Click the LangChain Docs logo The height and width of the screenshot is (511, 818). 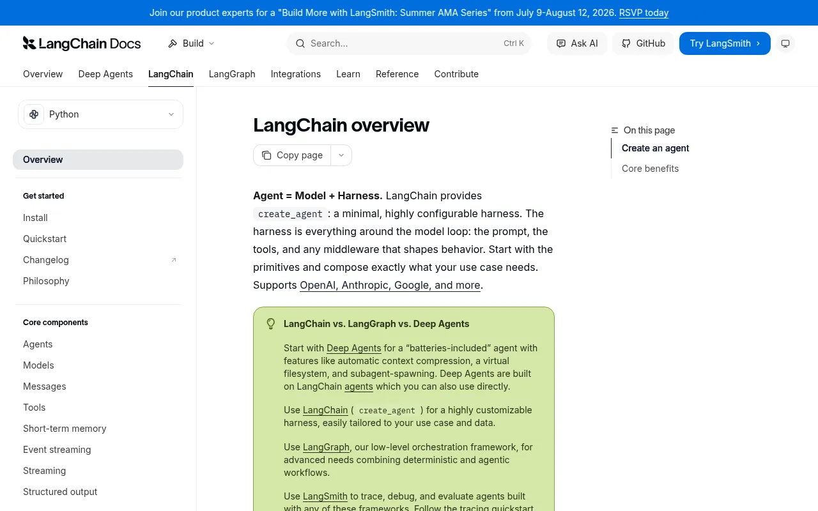[82, 43]
